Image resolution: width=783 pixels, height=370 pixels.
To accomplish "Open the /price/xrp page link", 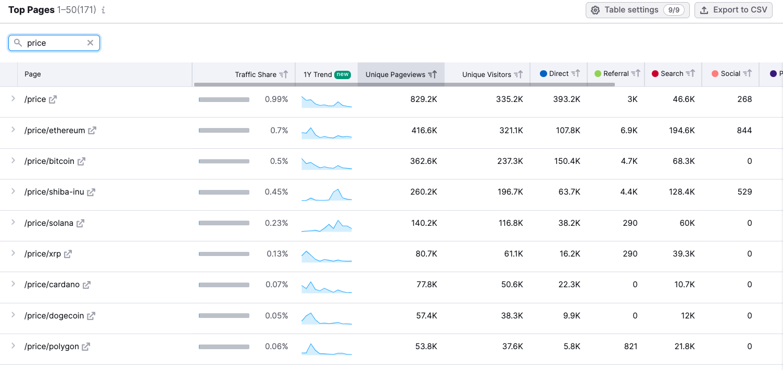I will pos(43,254).
